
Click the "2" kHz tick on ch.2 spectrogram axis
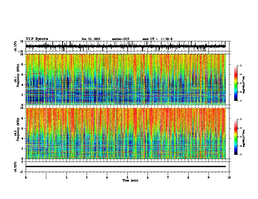coord(22,149)
